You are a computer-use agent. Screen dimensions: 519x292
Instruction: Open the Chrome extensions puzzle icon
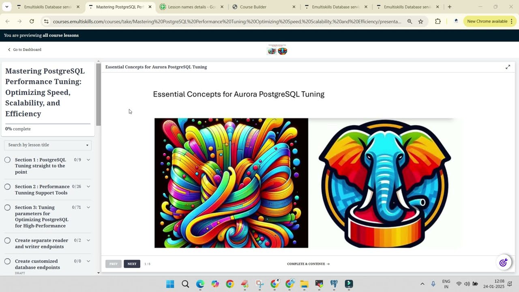[438, 21]
